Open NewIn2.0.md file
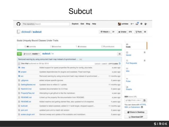This screenshot has height=127, width=169. pos(26,89)
